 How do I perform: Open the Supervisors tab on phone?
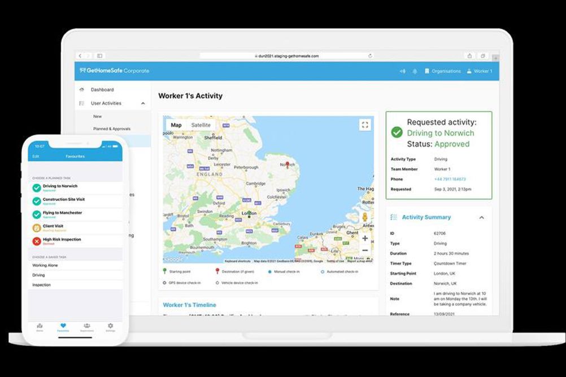pos(87,327)
